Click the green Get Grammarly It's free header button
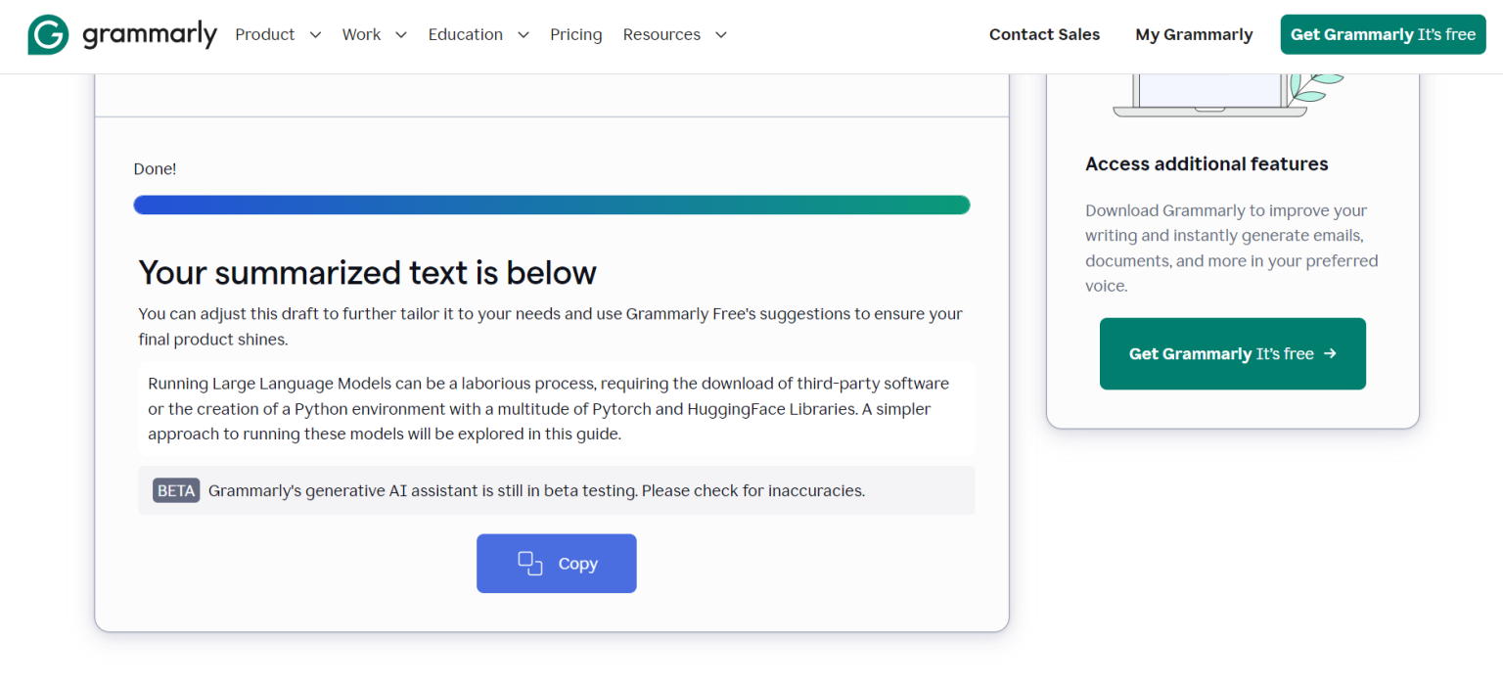 1383,33
